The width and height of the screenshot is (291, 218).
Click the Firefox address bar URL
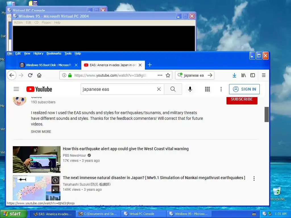coord(111,75)
